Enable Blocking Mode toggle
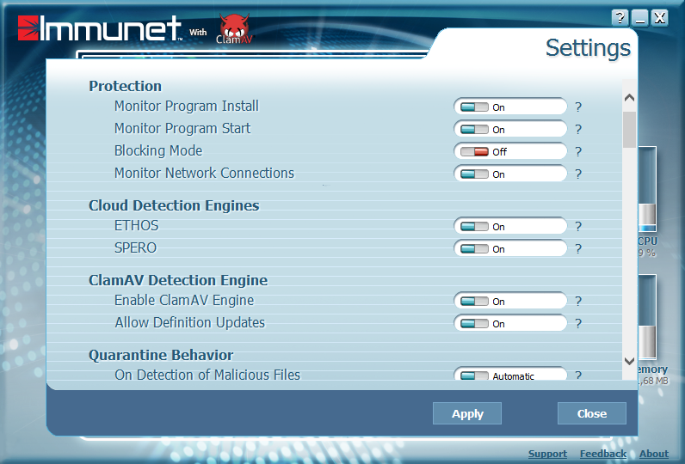This screenshot has width=685, height=464. pos(475,152)
